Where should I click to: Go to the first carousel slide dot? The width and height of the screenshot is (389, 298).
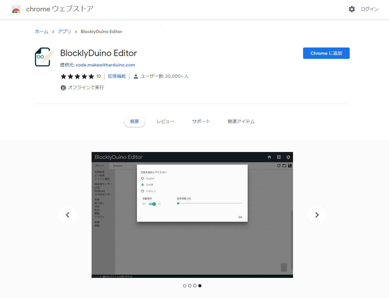coord(185,286)
